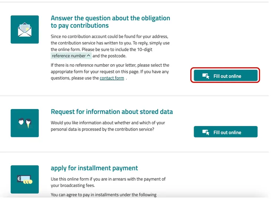Open the contact form link
The image size is (274, 201).
pyautogui.click(x=112, y=78)
